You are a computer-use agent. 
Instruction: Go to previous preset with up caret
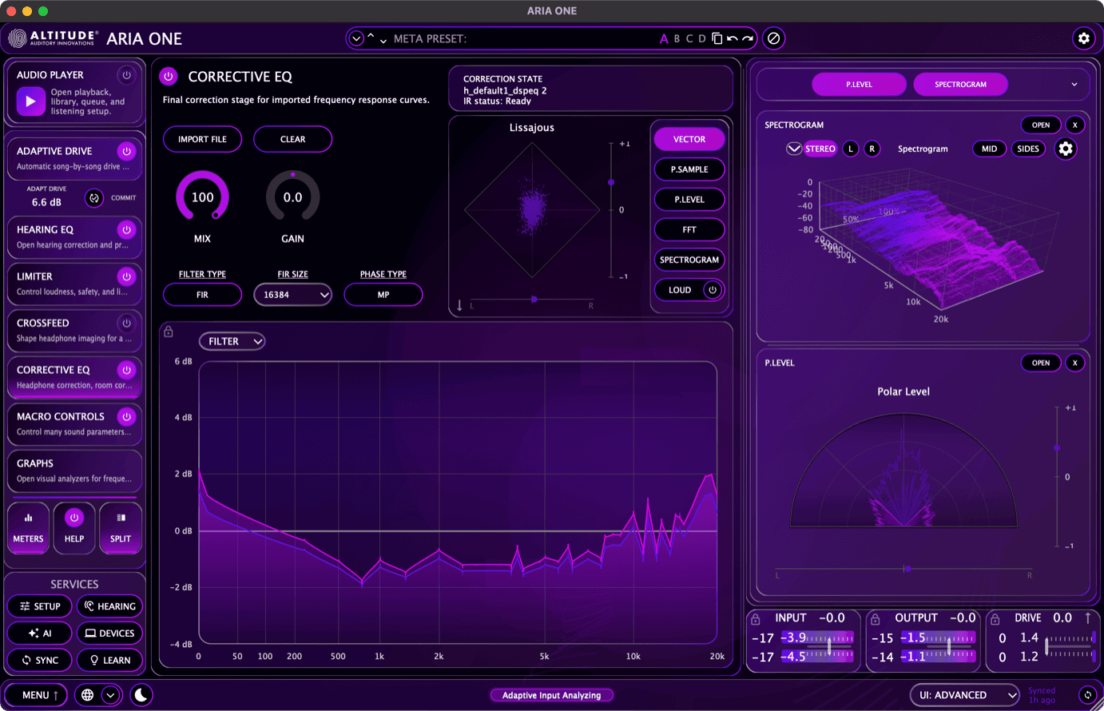(x=371, y=37)
